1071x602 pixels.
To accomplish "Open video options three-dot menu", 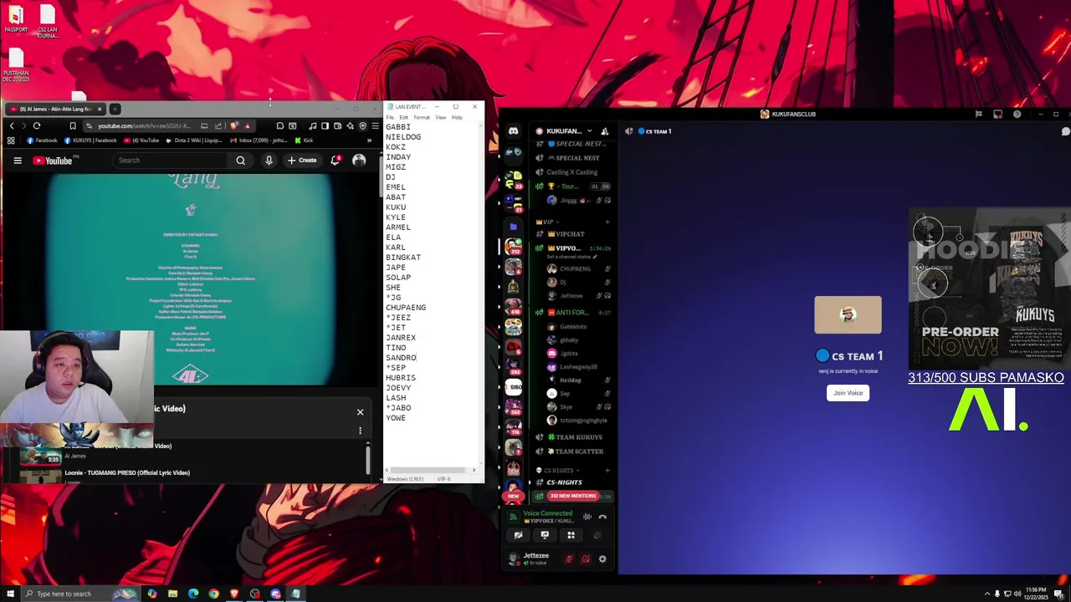I will pyautogui.click(x=361, y=431).
